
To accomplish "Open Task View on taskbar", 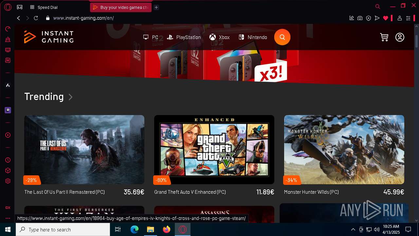I will [118, 229].
